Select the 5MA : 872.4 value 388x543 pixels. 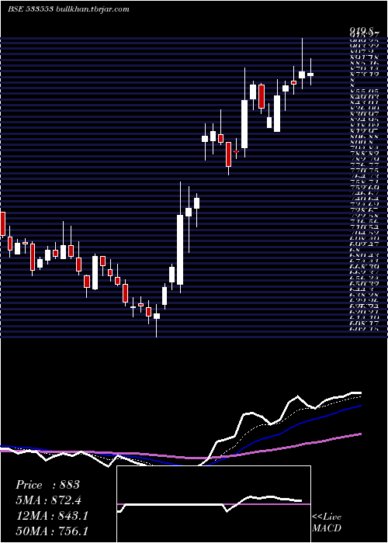50,500
